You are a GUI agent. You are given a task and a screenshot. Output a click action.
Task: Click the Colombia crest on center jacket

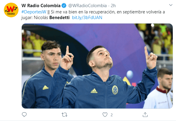pos(115,90)
